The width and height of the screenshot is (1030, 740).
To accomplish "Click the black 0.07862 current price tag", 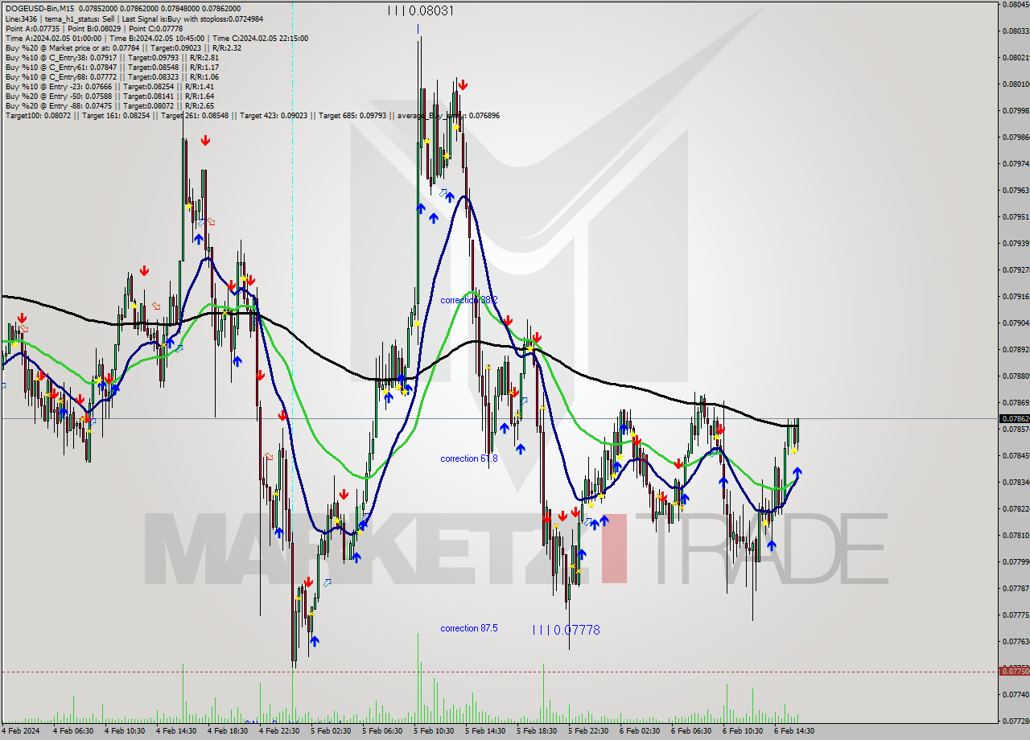I will (1014, 418).
